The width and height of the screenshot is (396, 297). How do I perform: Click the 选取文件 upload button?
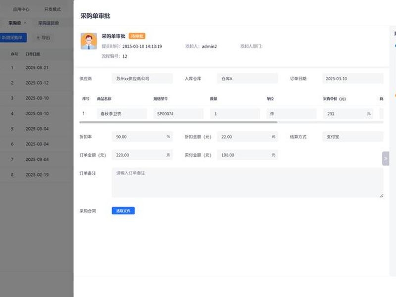coord(123,211)
